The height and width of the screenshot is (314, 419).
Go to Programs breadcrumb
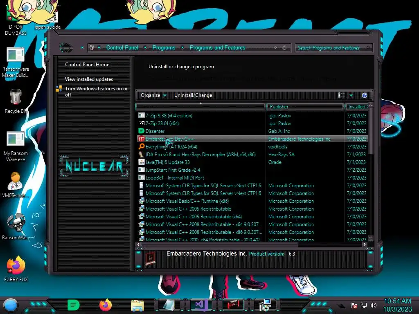[x=164, y=47]
